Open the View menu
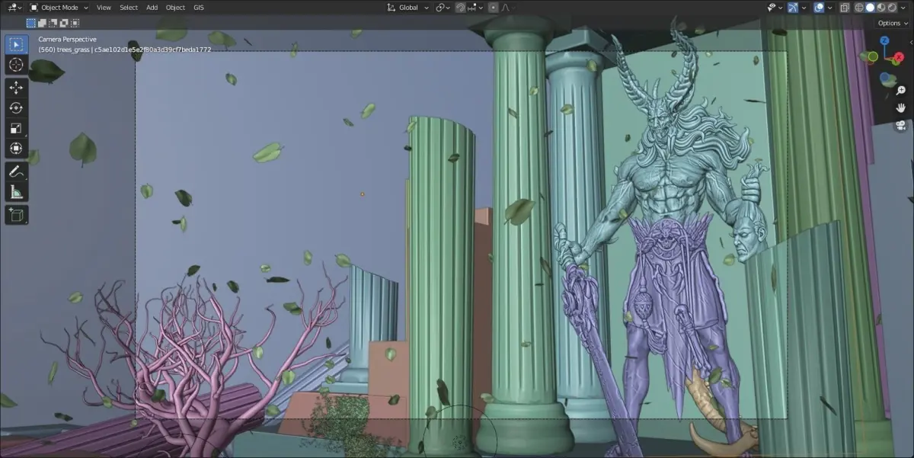 [x=104, y=8]
